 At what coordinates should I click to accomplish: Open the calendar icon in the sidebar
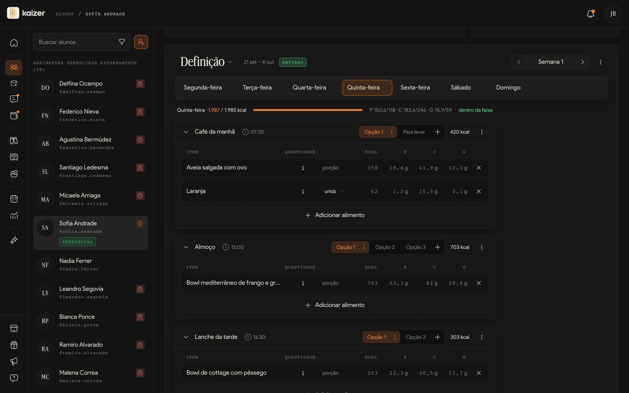click(x=14, y=199)
